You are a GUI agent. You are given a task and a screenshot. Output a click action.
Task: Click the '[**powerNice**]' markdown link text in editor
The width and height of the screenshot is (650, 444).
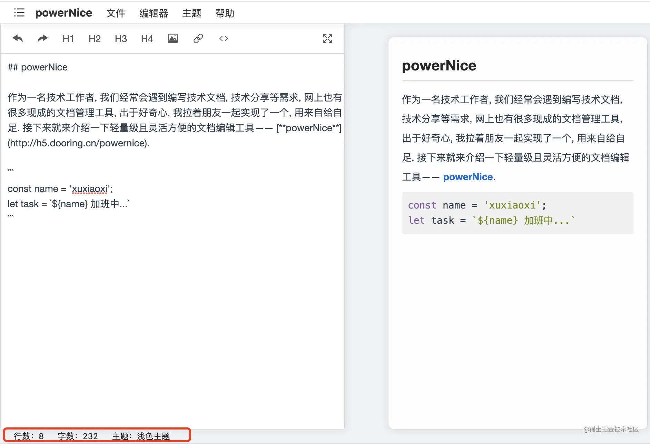click(309, 128)
